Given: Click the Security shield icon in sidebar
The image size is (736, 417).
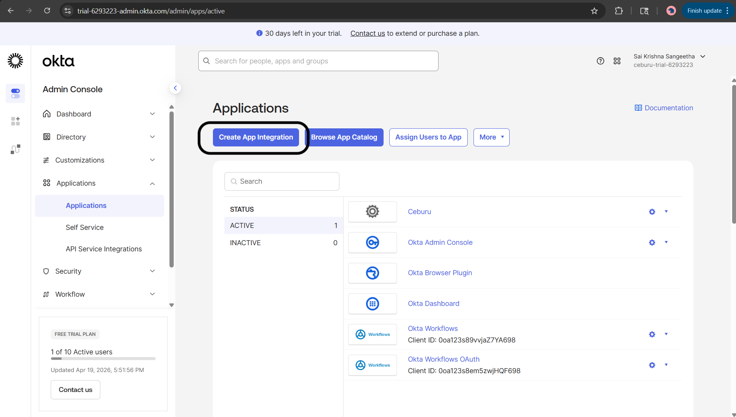Looking at the screenshot, I should (x=46, y=271).
